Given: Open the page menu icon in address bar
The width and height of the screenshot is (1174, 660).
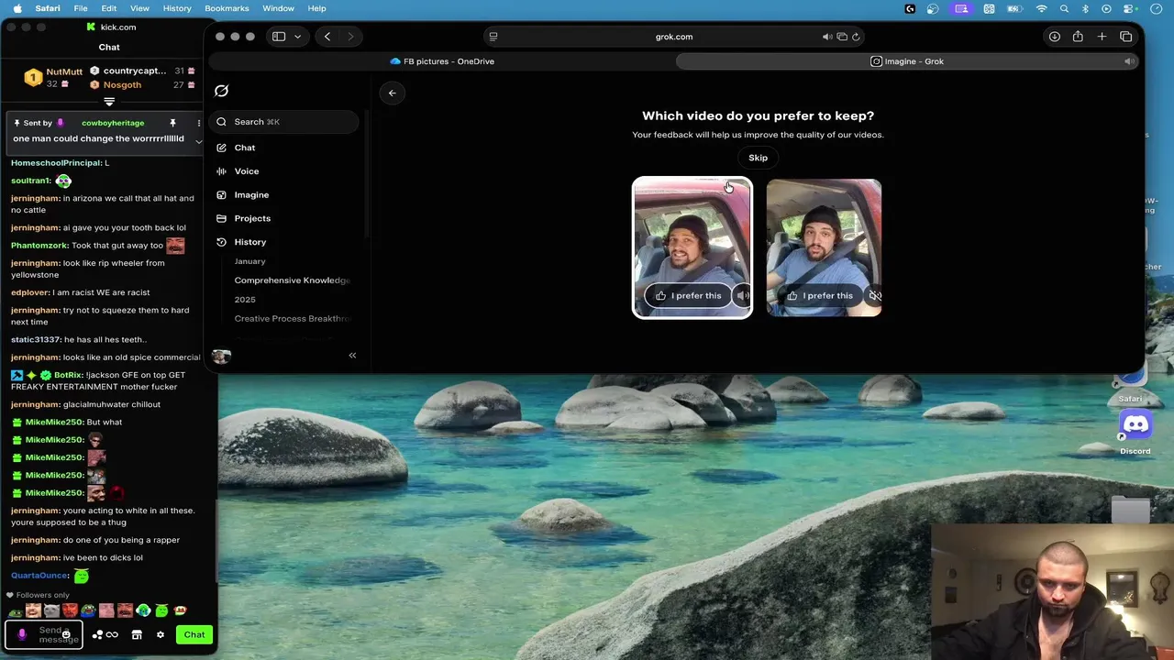Looking at the screenshot, I should (x=493, y=37).
